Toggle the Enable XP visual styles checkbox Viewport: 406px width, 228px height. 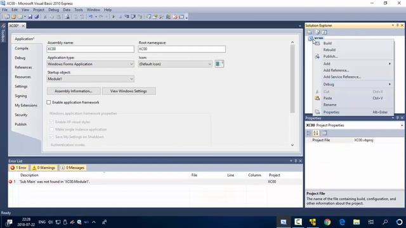51,122
